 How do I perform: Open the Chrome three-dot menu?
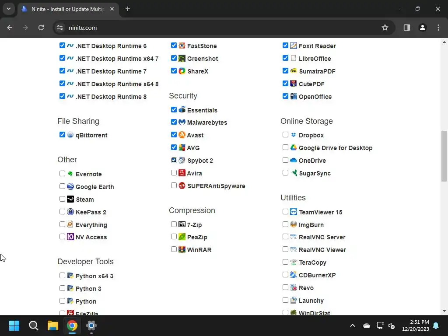tap(438, 28)
